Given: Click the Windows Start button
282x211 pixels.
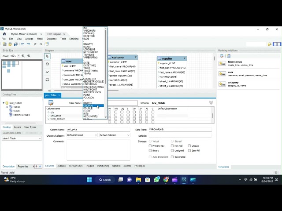Looking at the screenshot, I should click(89, 180).
